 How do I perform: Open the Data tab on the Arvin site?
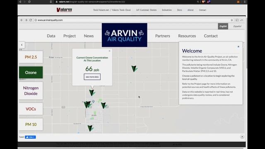tap(51, 36)
